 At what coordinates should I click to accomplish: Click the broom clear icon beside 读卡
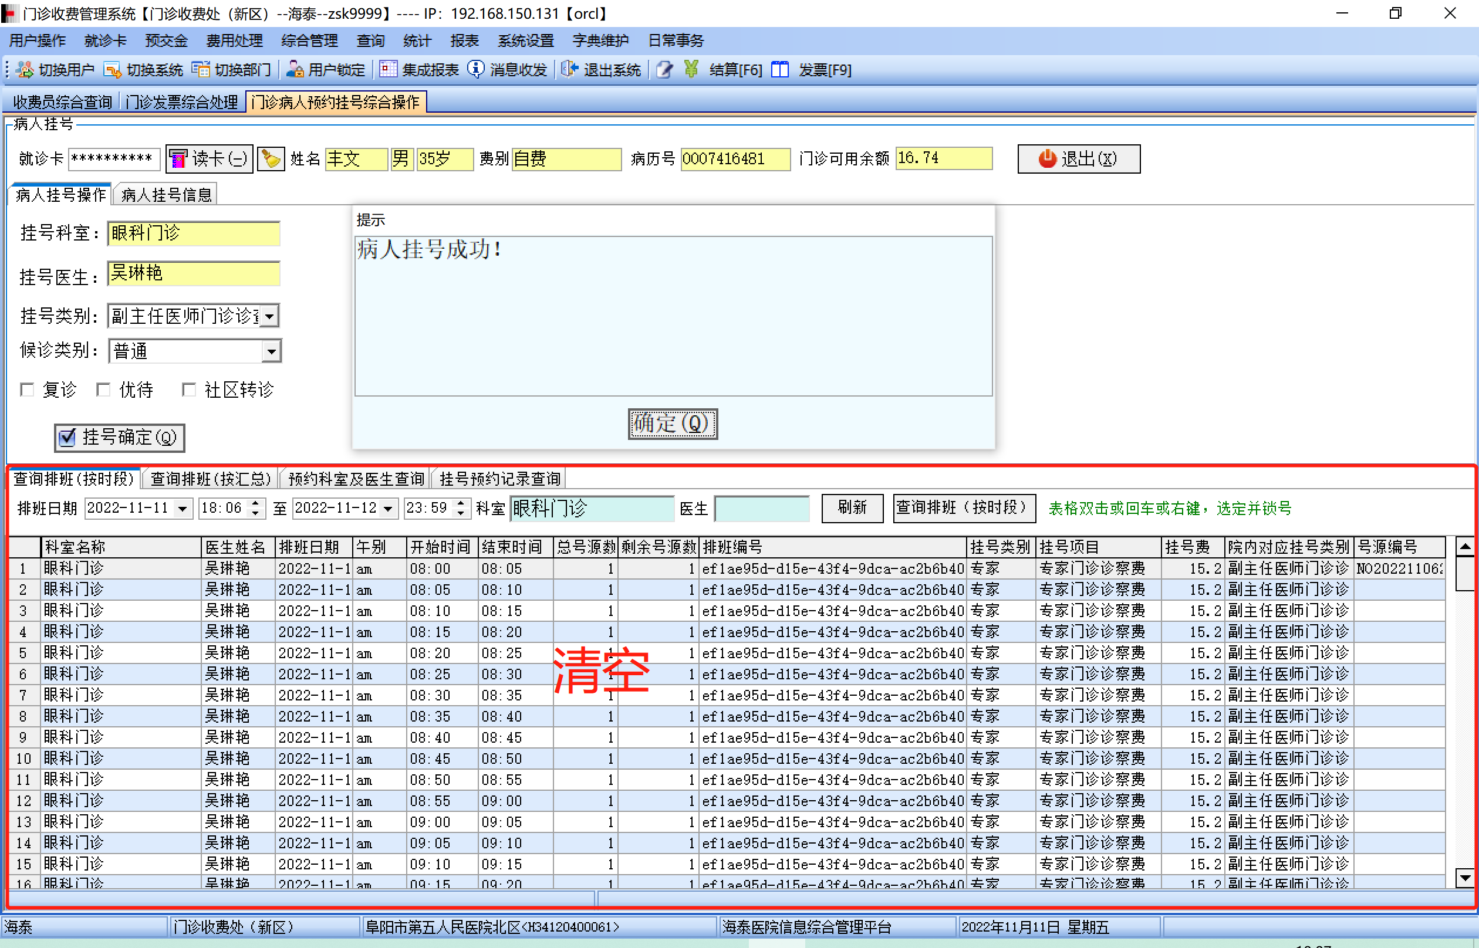(x=271, y=159)
